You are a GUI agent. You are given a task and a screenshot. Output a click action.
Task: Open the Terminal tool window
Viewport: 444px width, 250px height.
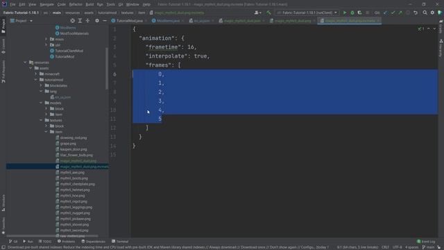pyautogui.click(x=120, y=242)
